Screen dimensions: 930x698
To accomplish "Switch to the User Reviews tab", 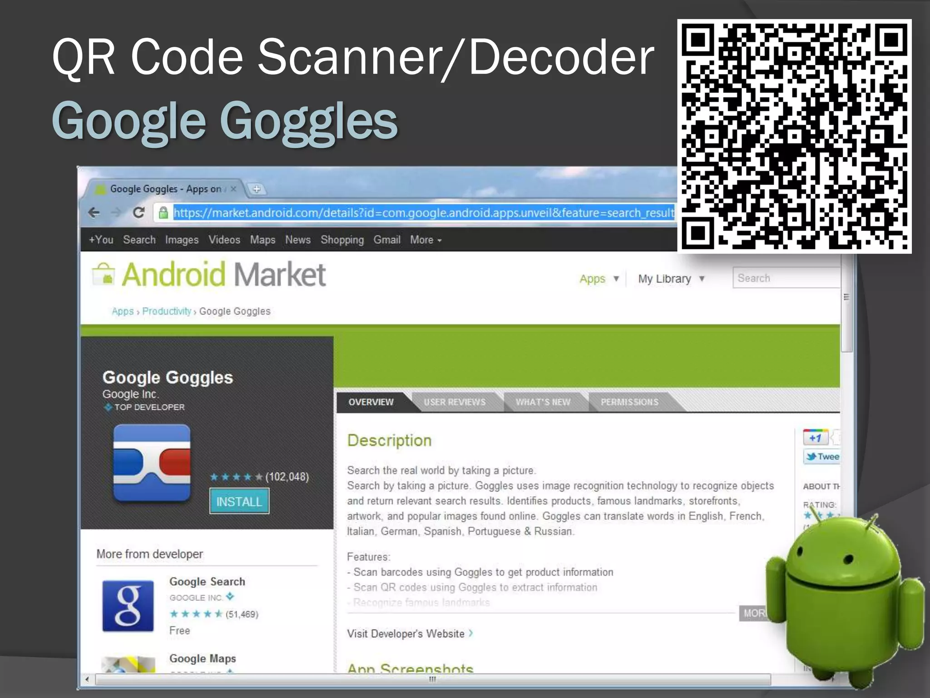I will click(455, 402).
